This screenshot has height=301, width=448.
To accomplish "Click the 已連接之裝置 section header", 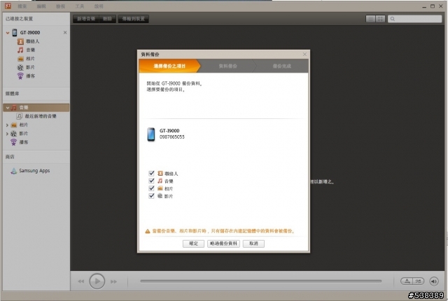I will (x=19, y=19).
